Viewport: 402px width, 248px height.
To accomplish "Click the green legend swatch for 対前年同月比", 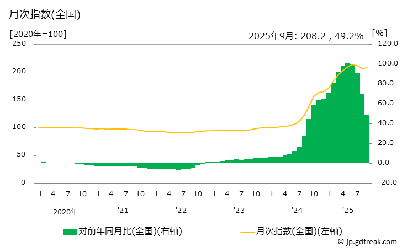I will (70, 231).
